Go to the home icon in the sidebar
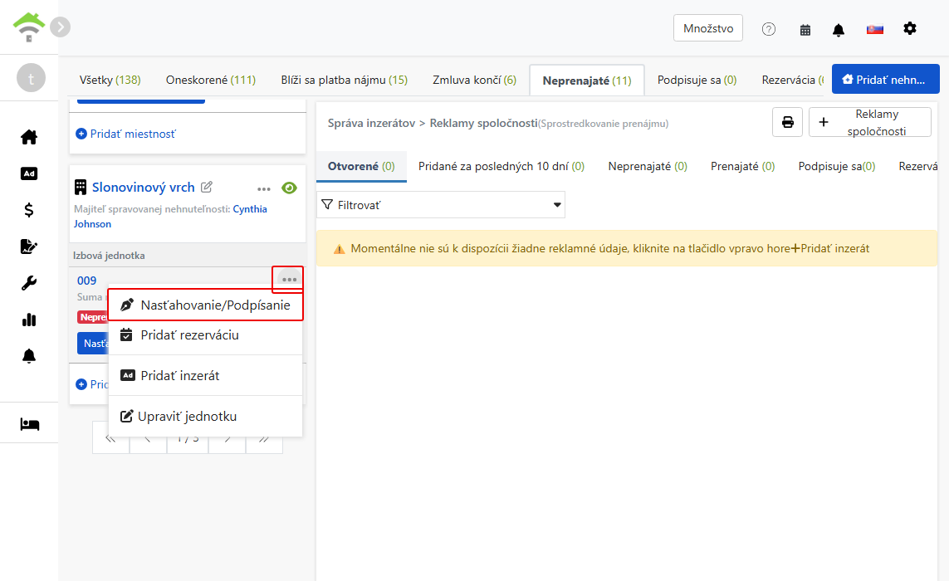 29,138
